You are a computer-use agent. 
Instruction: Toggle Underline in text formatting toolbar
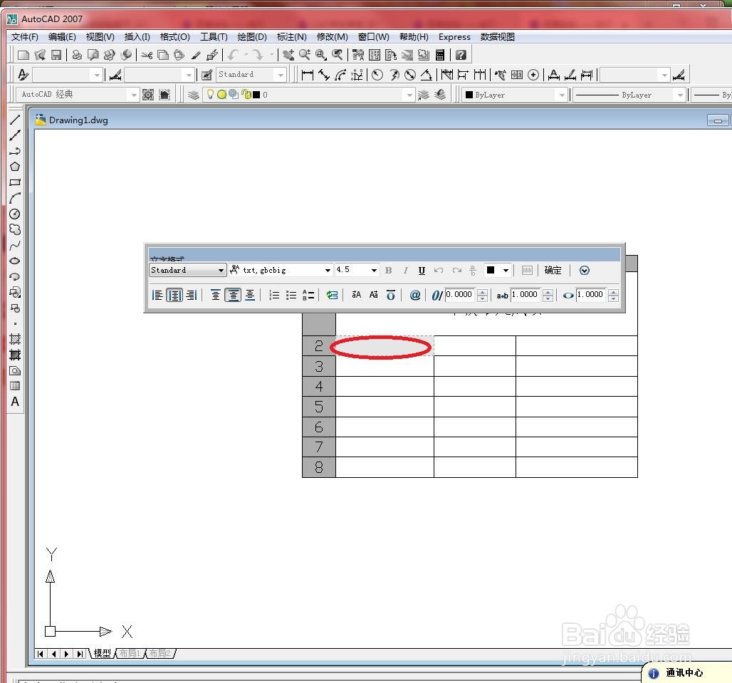[x=422, y=271]
